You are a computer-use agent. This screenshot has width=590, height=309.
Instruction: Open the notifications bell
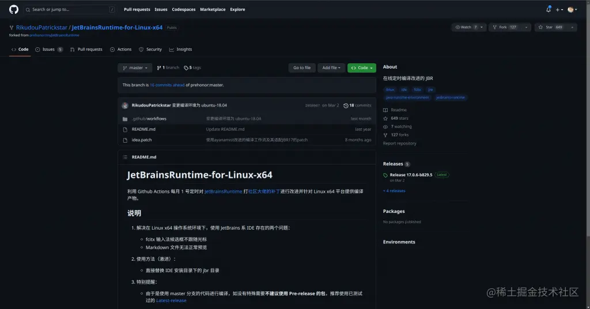549,9
